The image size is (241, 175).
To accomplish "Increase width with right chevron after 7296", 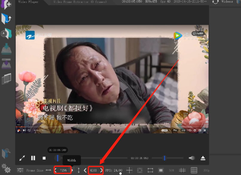I will [72, 170].
